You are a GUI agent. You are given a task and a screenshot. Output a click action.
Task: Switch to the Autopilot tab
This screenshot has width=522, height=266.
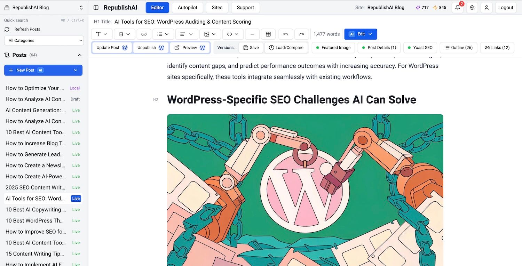coord(188,7)
